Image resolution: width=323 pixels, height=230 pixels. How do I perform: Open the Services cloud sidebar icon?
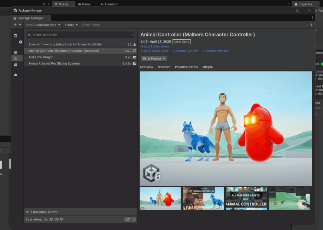(16, 75)
